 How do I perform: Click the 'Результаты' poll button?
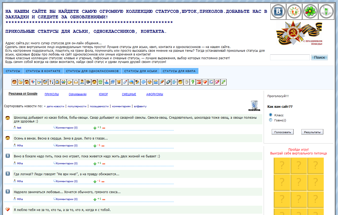click(312, 132)
